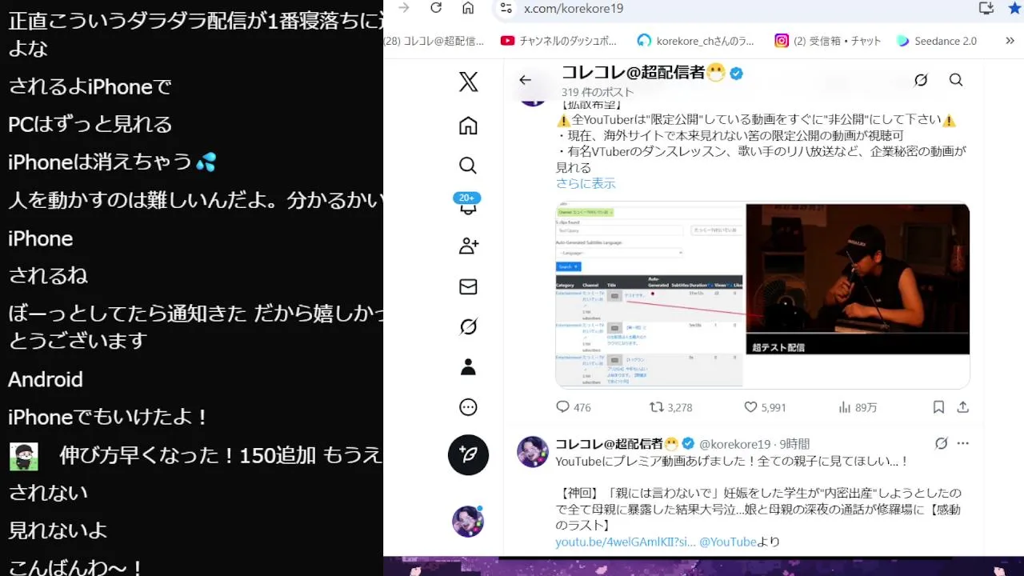This screenshot has width=1024, height=576.
Task: Search posts with profile header magnifier
Action: 956,80
